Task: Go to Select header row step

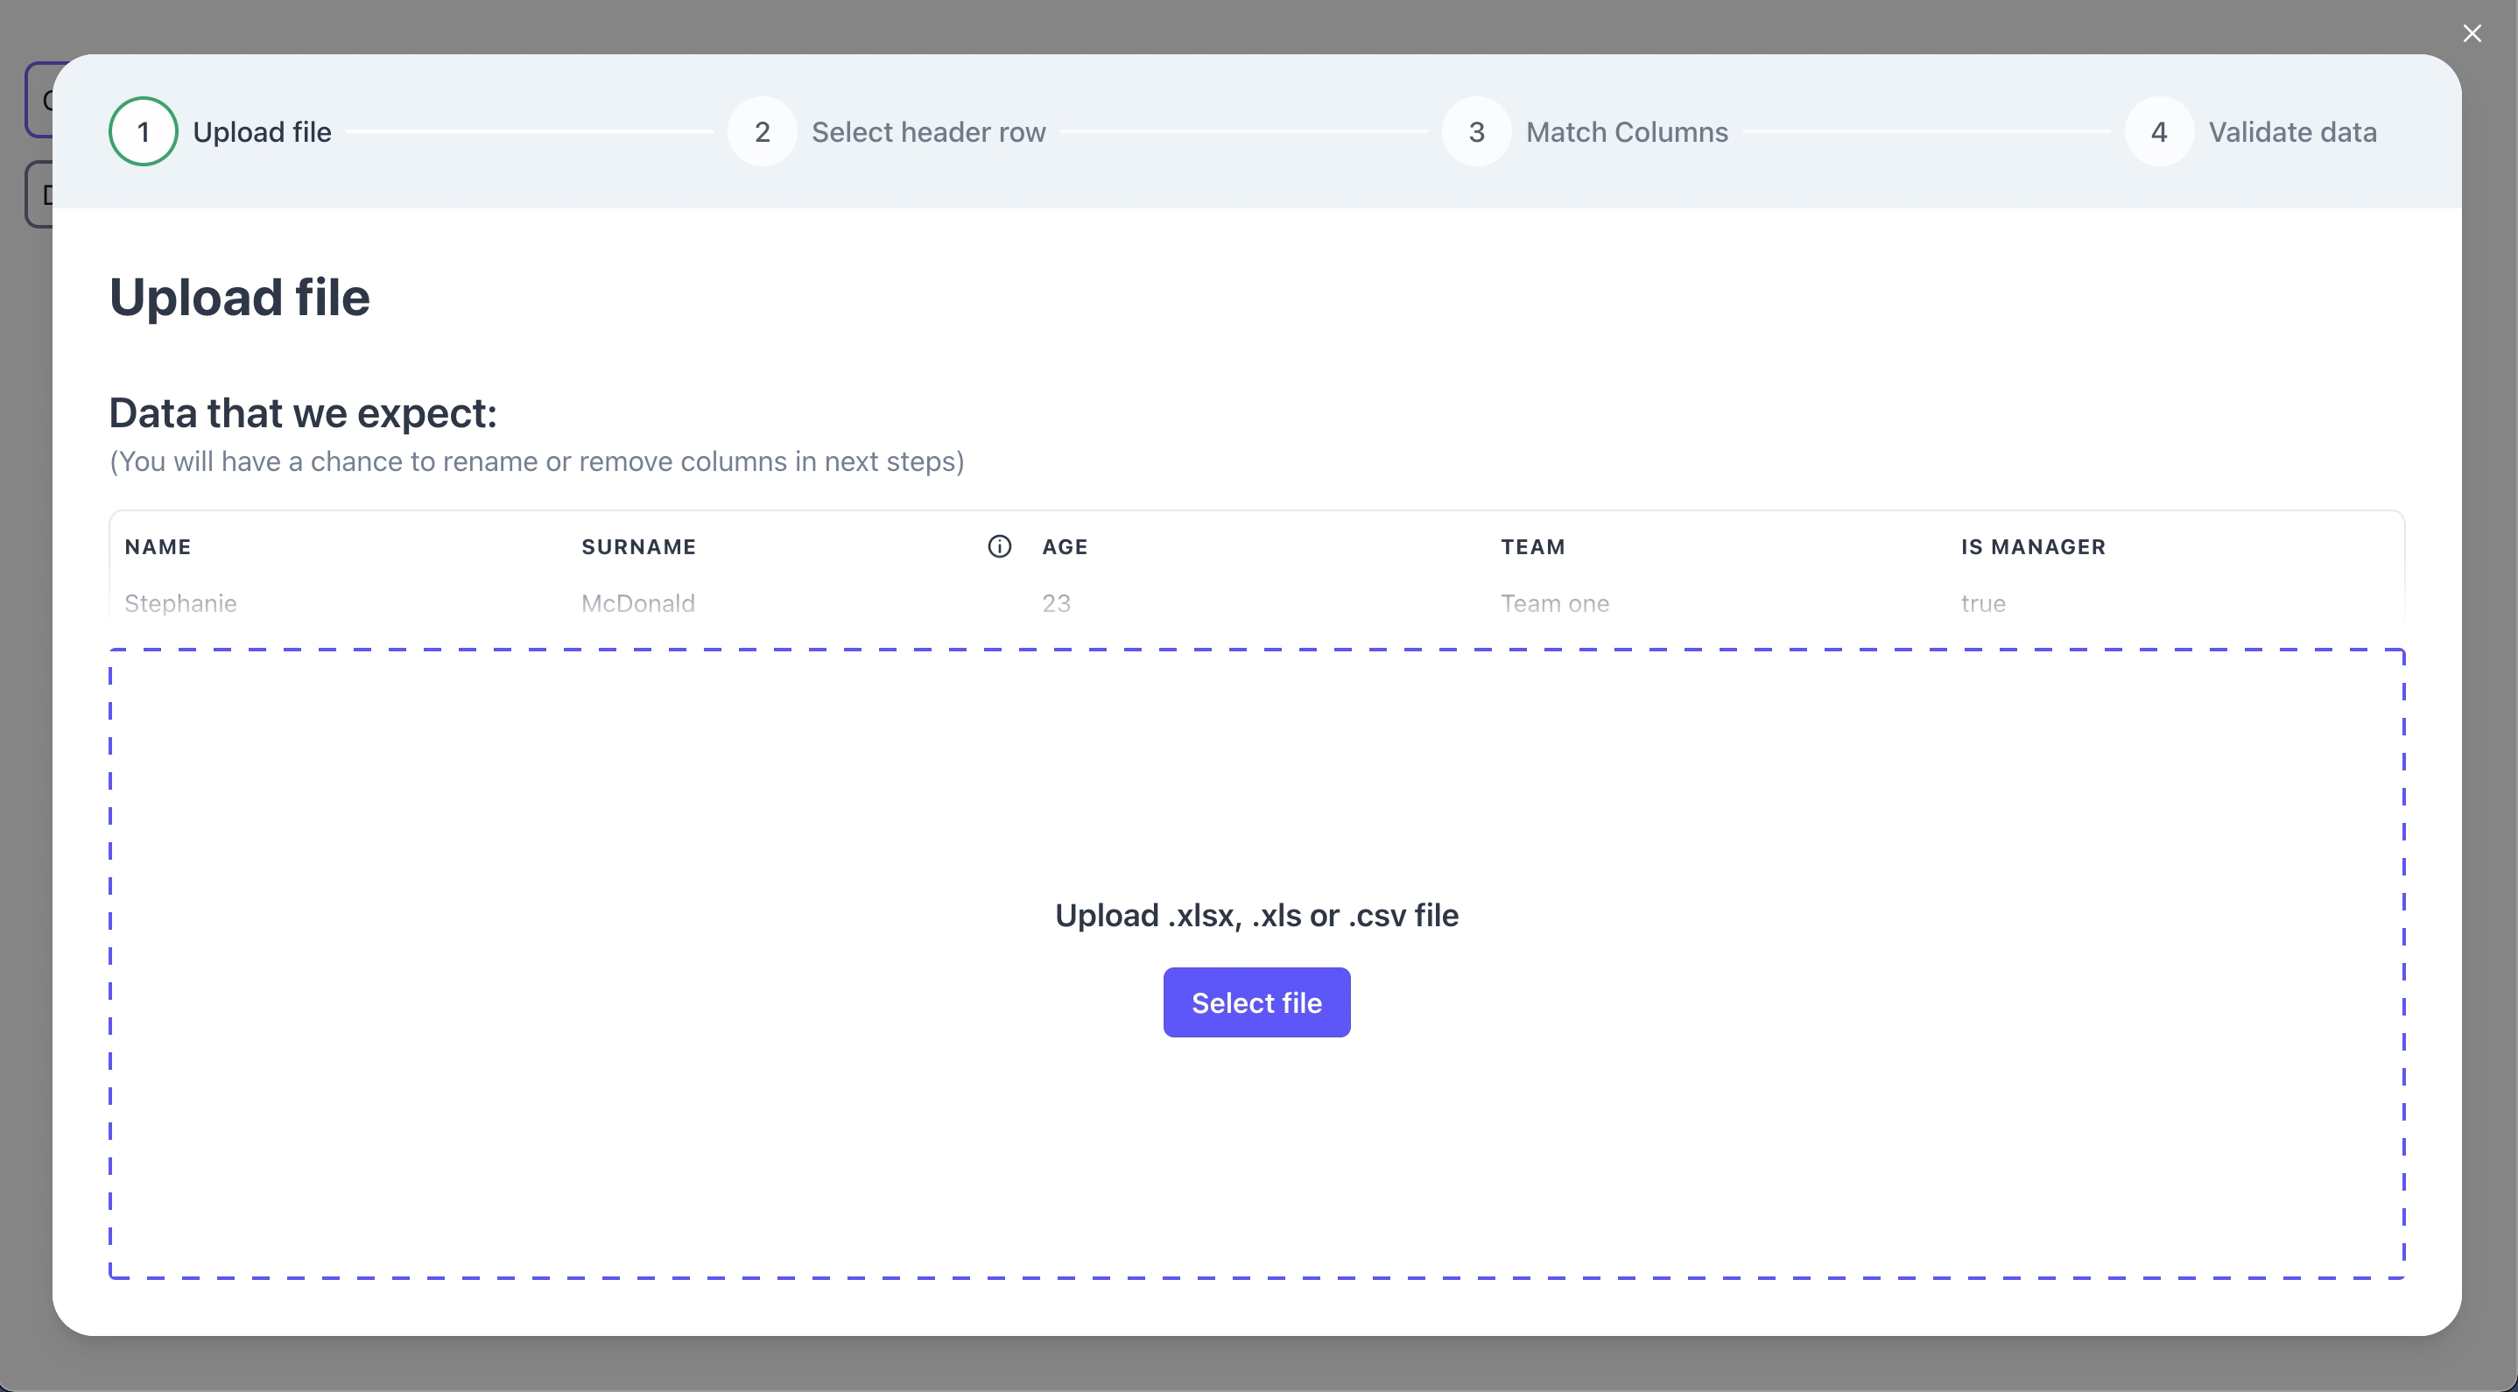Action: [928, 132]
